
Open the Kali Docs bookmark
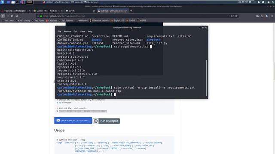(52, 21)
